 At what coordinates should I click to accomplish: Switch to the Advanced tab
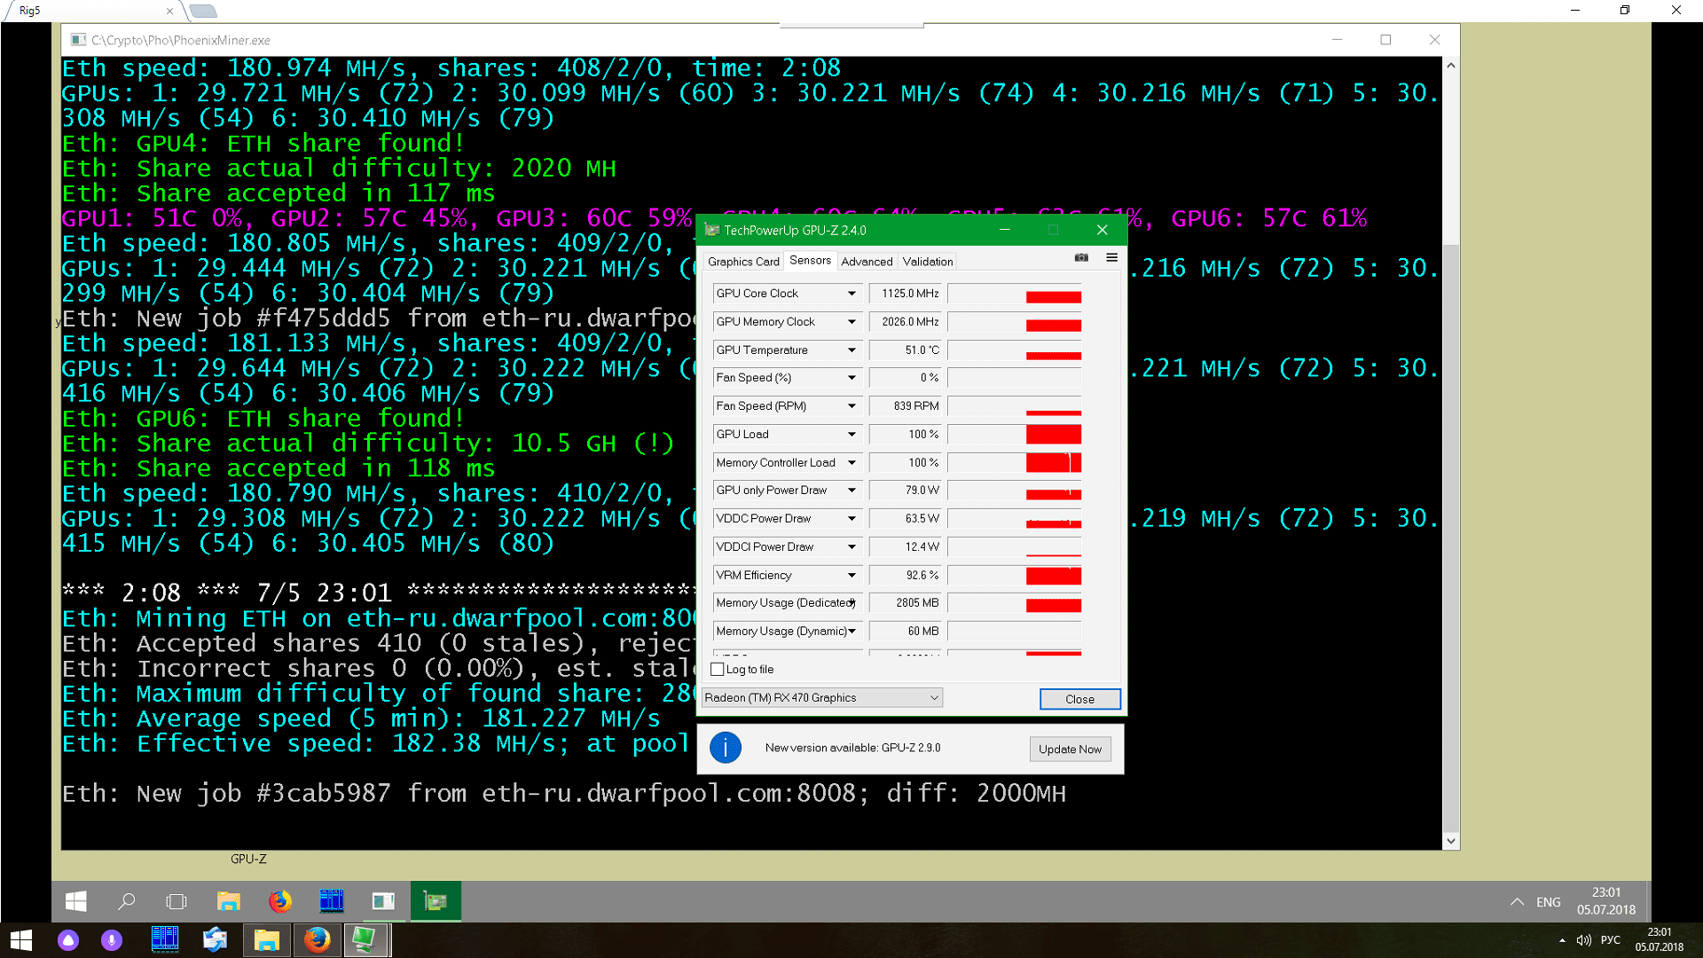coord(867,262)
